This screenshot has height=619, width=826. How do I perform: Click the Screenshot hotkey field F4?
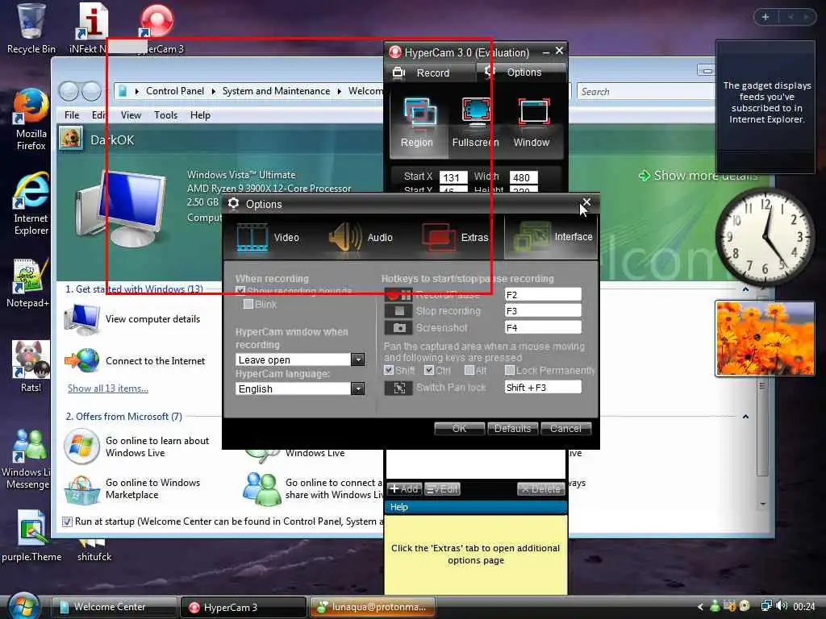543,327
